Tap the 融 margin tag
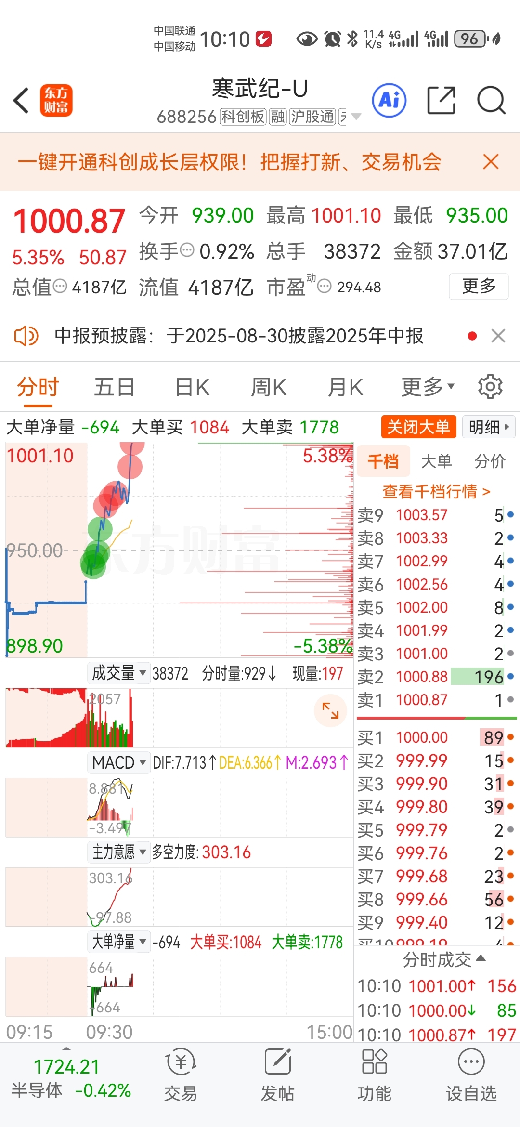This screenshot has width=520, height=1127. 277,117
